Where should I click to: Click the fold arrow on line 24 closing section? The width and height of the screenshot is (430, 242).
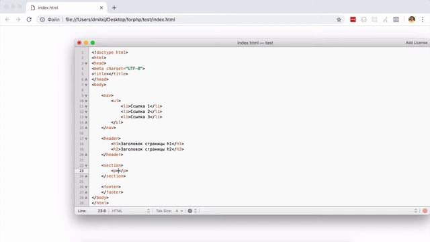point(86,176)
